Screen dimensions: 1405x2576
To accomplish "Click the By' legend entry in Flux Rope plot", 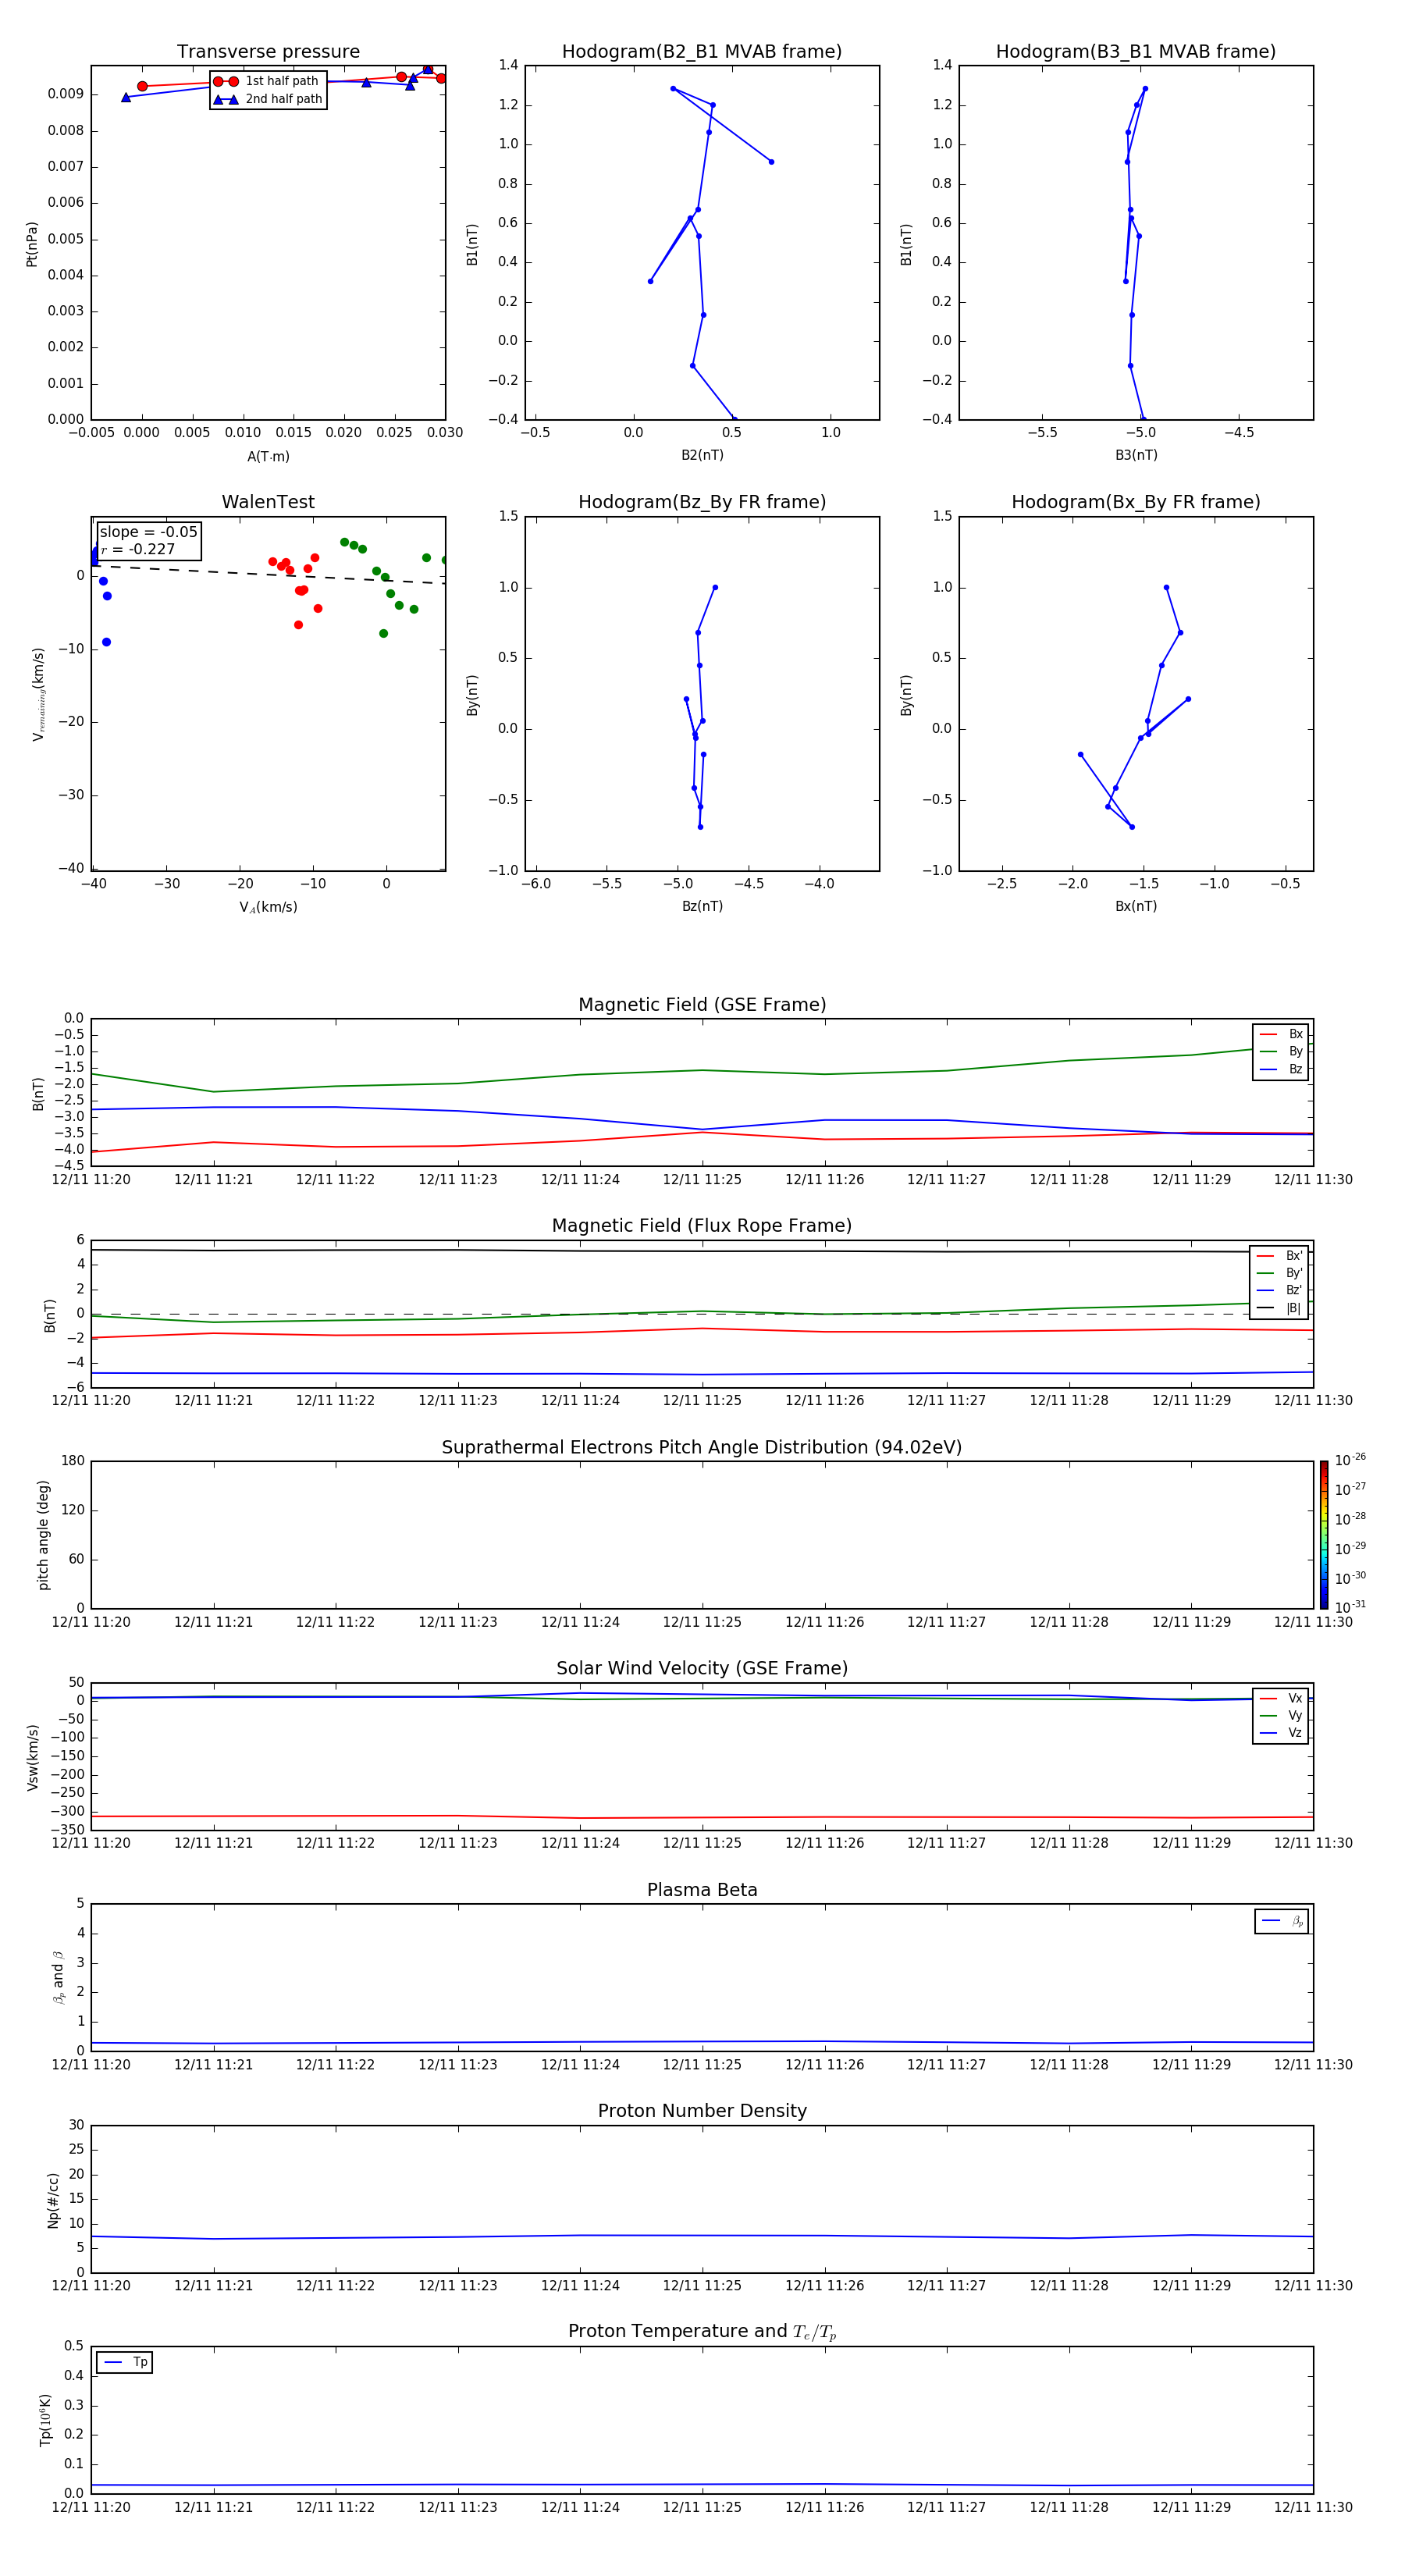I will tap(1279, 1273).
